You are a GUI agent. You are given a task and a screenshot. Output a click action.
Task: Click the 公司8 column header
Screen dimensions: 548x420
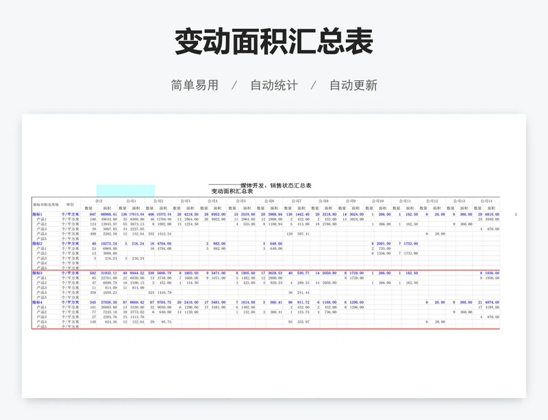coord(323,201)
